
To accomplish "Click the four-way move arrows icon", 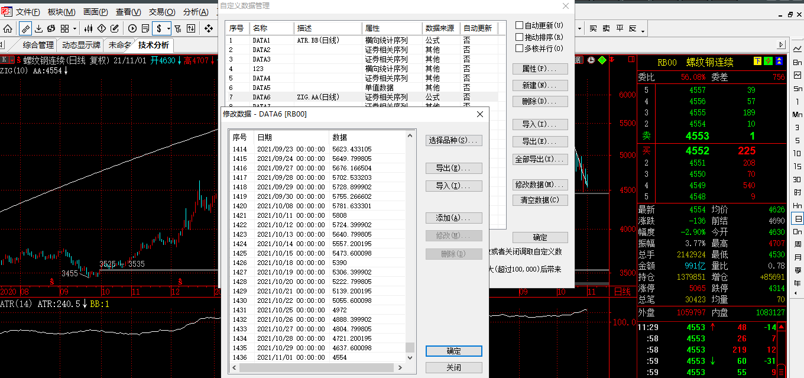I will click(x=209, y=28).
